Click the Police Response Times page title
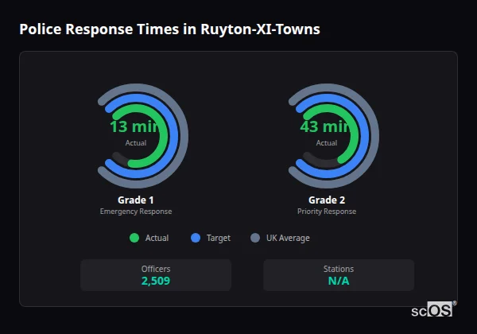This screenshot has height=334, width=477. [169, 29]
